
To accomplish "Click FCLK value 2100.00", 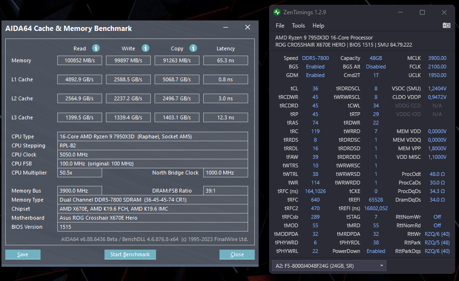I will coord(438,67).
